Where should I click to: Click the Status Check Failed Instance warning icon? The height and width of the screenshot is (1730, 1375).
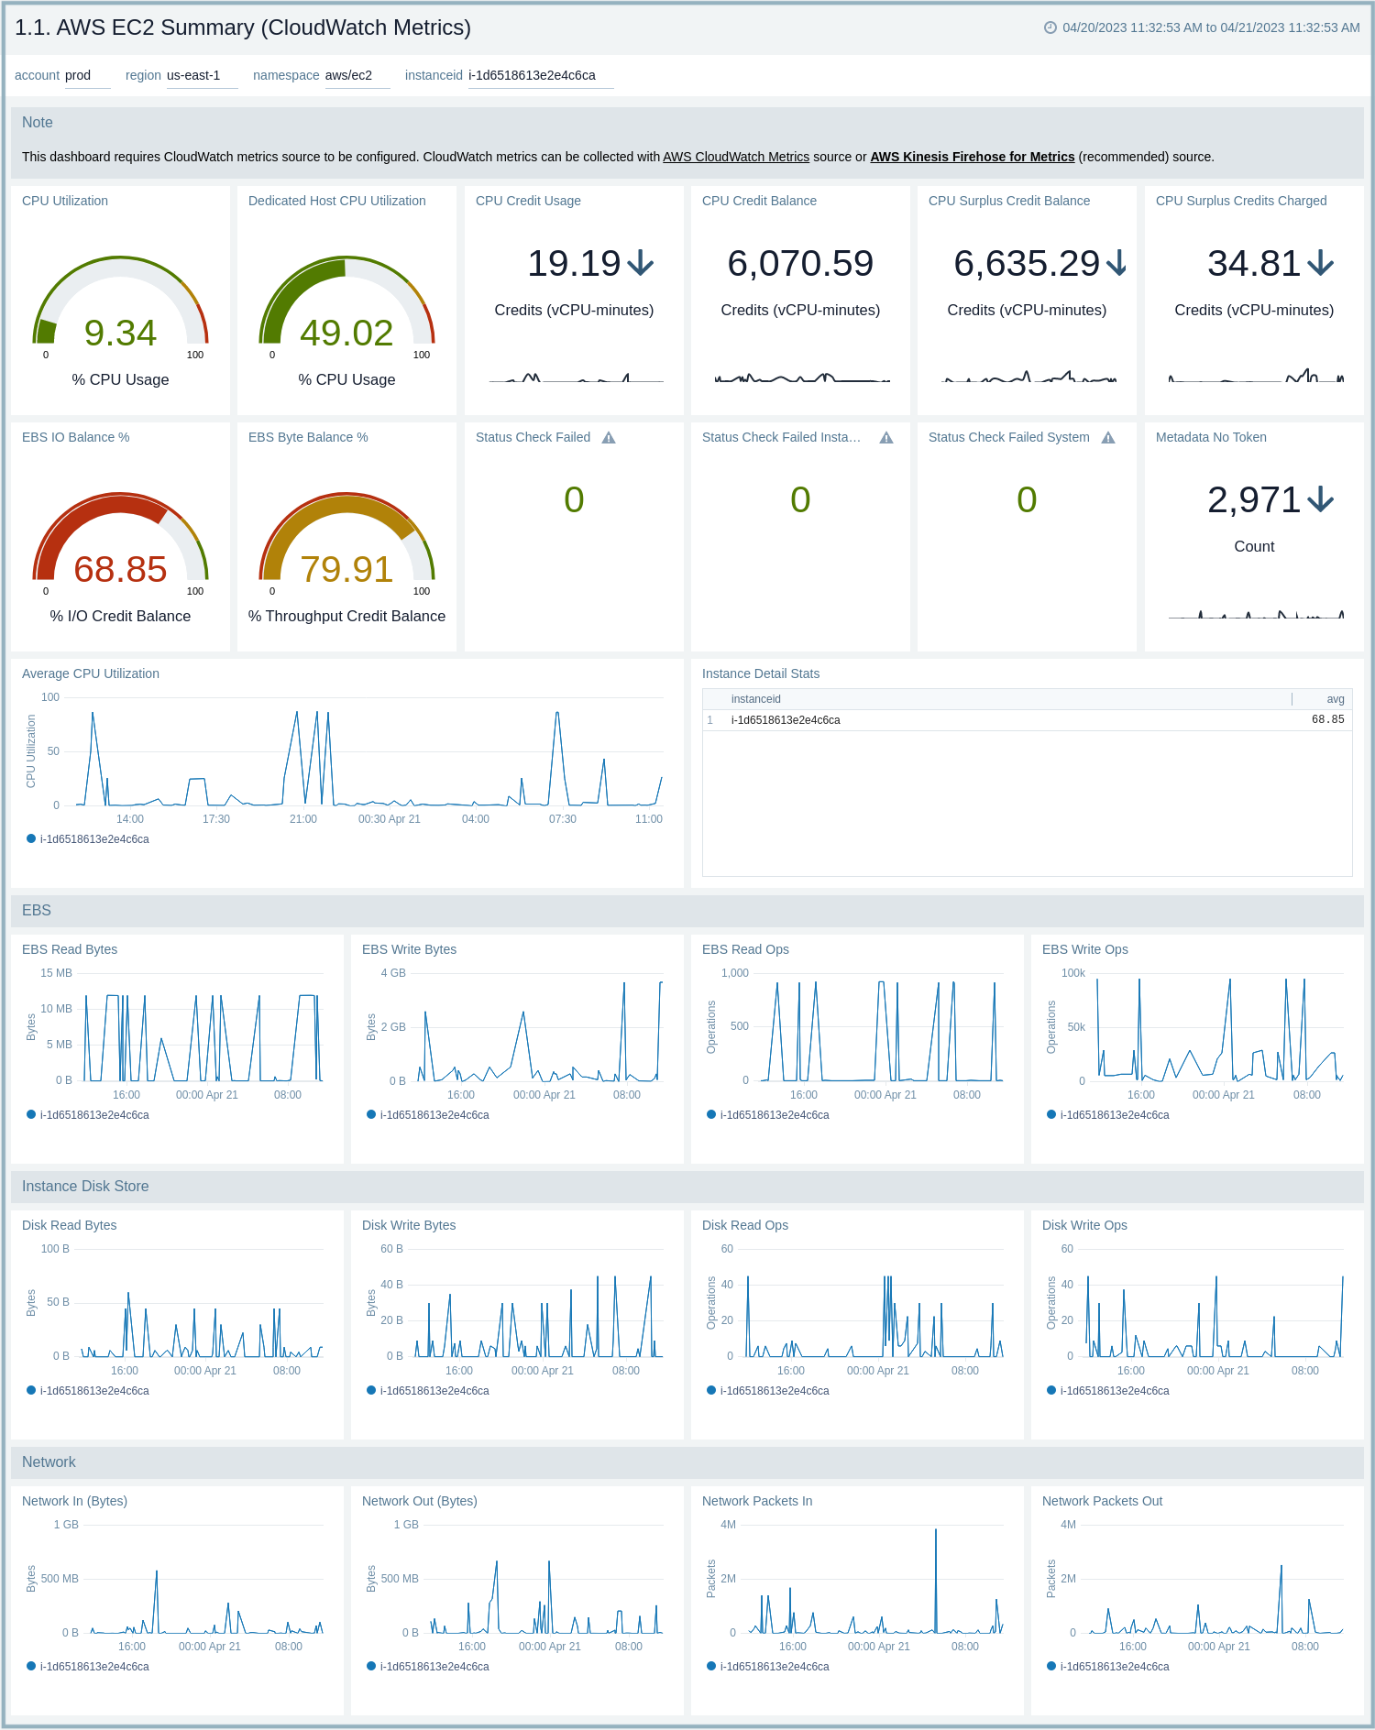point(886,438)
